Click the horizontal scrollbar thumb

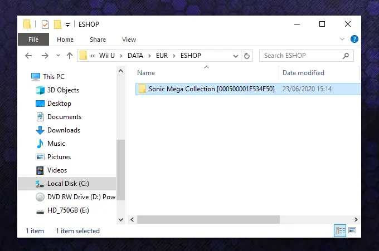click(x=208, y=219)
